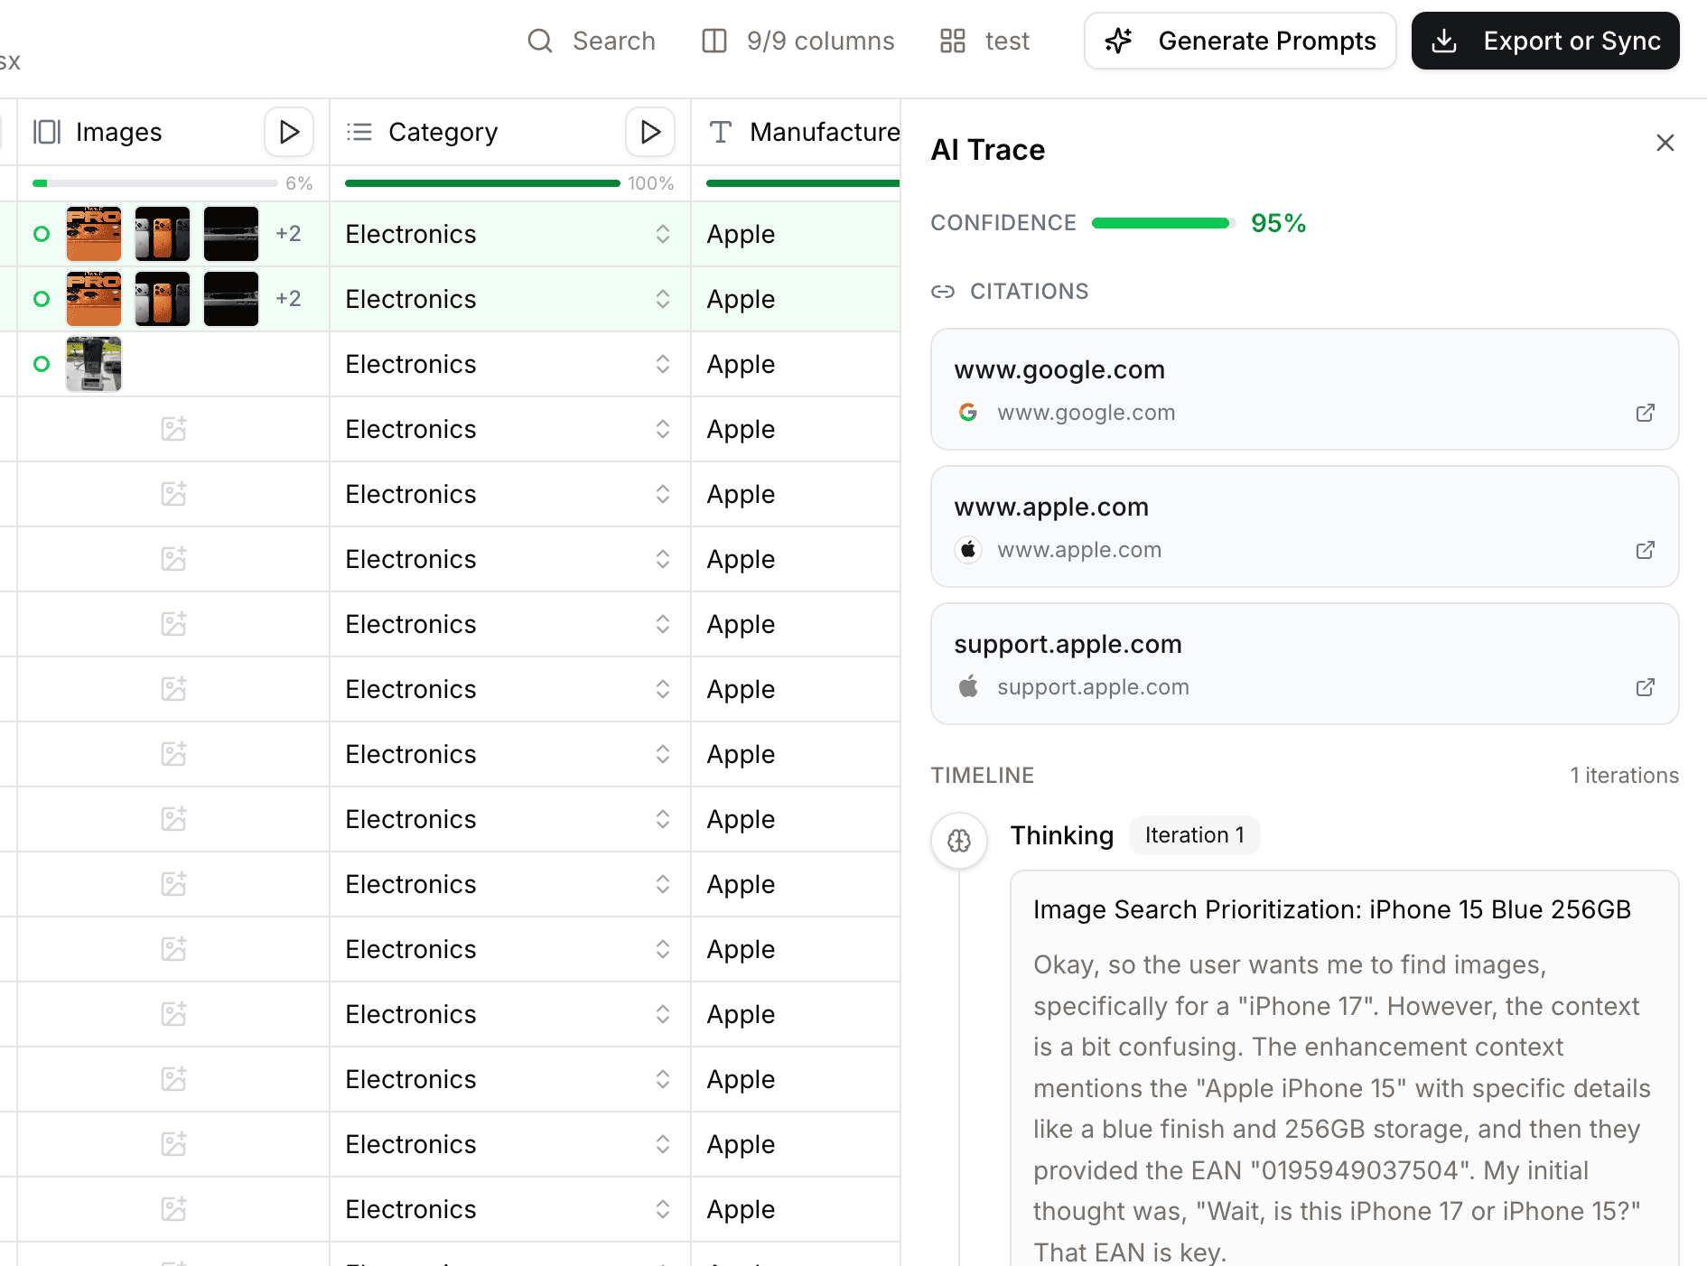The width and height of the screenshot is (1707, 1266).
Task: Click the external-link icon on the support.apple.com citation
Action: tap(1646, 687)
